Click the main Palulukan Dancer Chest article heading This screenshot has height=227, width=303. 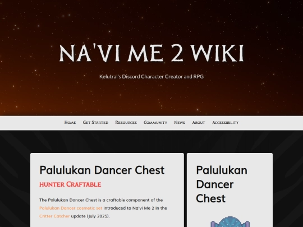pyautogui.click(x=102, y=170)
